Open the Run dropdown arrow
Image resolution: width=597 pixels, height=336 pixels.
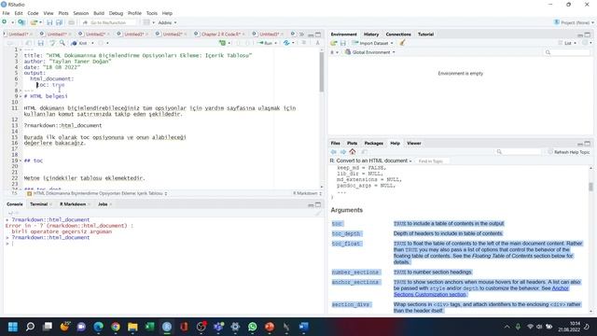coord(275,43)
